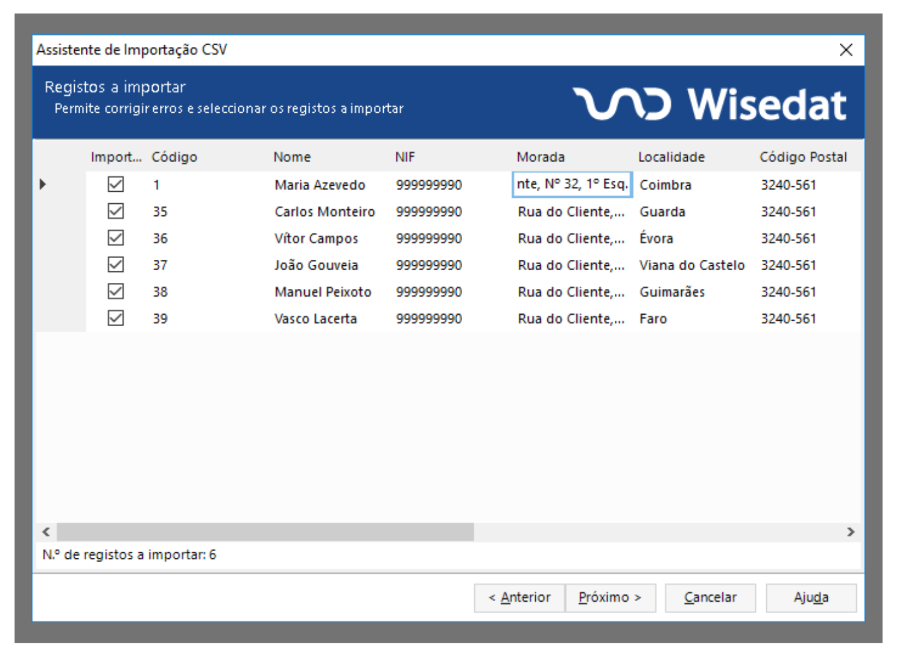
Task: Click left arrow of horizontal scrollbar
Action: pos(46,532)
